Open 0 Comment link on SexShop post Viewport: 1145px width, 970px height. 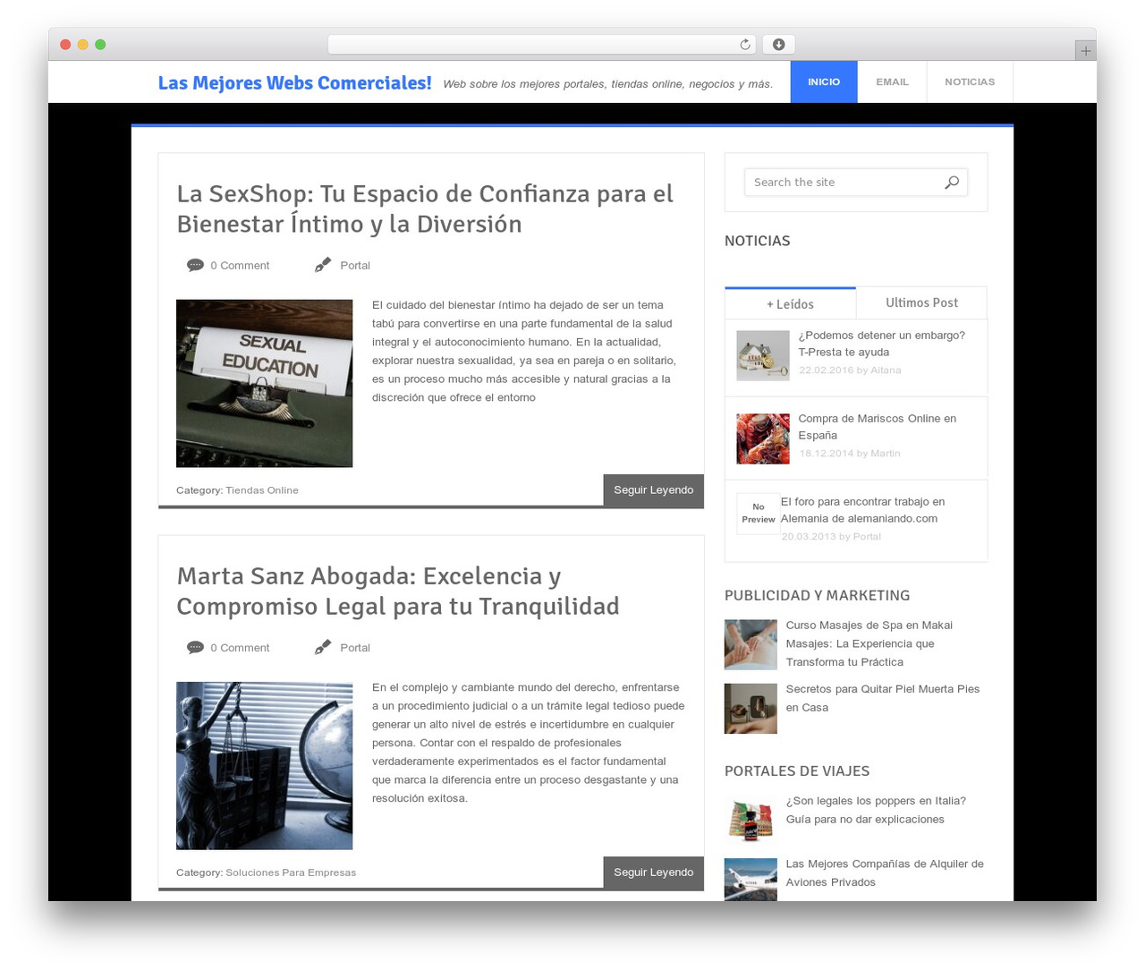click(240, 266)
